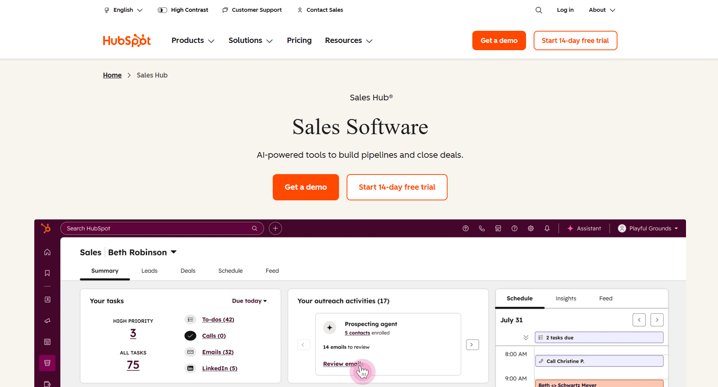The height and width of the screenshot is (387, 718).
Task: Open Customer Support link
Action: [x=252, y=10]
